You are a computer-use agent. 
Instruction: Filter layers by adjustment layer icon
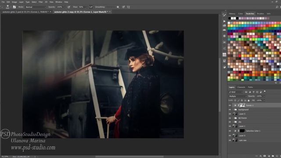point(250,92)
